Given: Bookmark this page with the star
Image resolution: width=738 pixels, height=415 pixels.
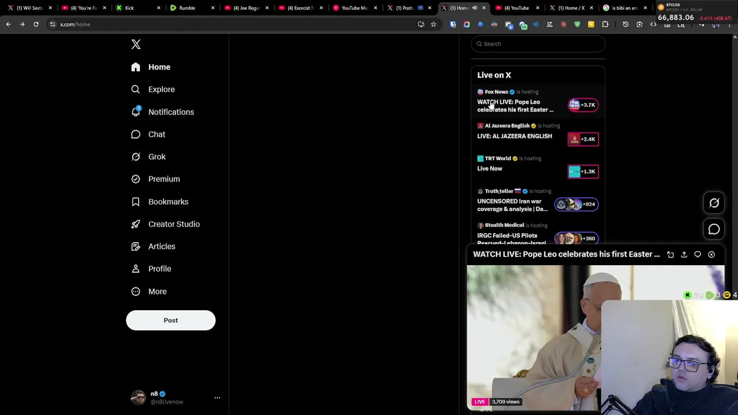Looking at the screenshot, I should 434,24.
